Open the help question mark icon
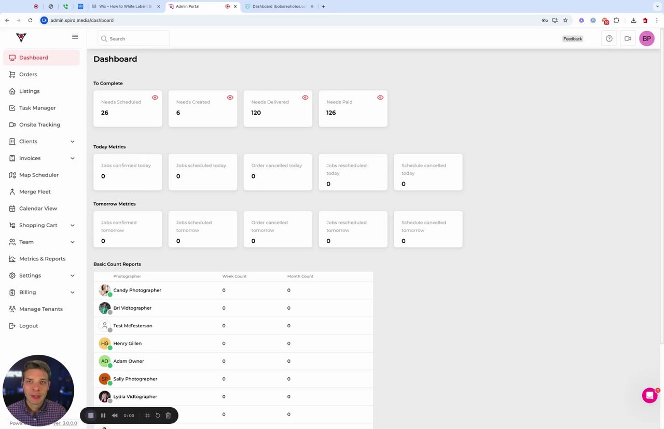The width and height of the screenshot is (664, 429). coord(609,38)
